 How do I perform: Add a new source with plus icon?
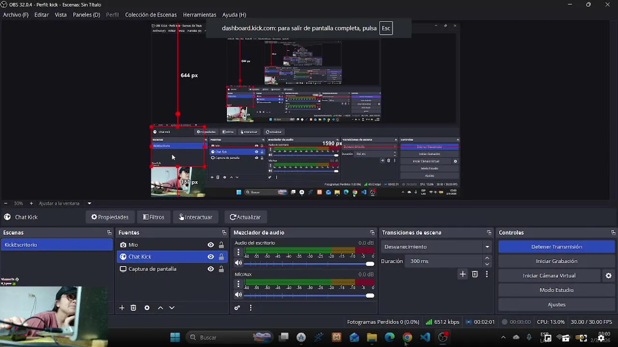click(x=122, y=308)
